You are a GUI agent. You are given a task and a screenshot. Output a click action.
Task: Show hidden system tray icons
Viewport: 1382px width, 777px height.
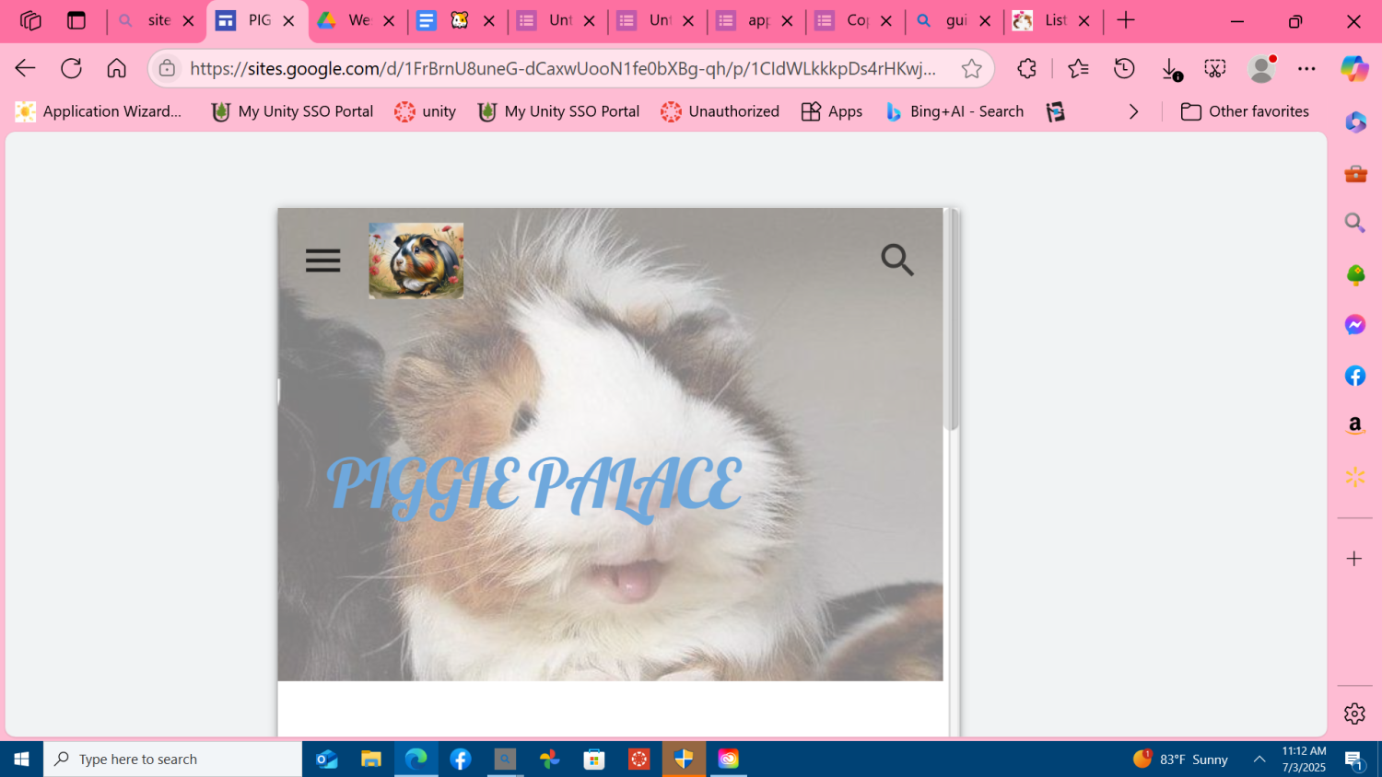[x=1259, y=759]
